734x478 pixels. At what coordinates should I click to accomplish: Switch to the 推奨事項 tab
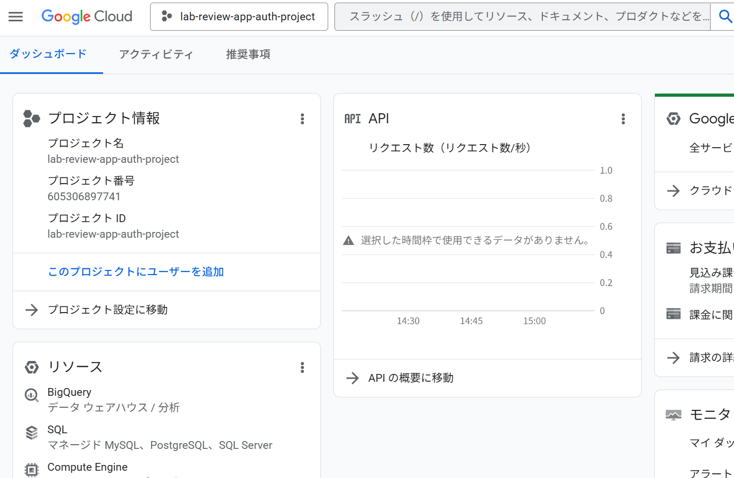pos(248,55)
